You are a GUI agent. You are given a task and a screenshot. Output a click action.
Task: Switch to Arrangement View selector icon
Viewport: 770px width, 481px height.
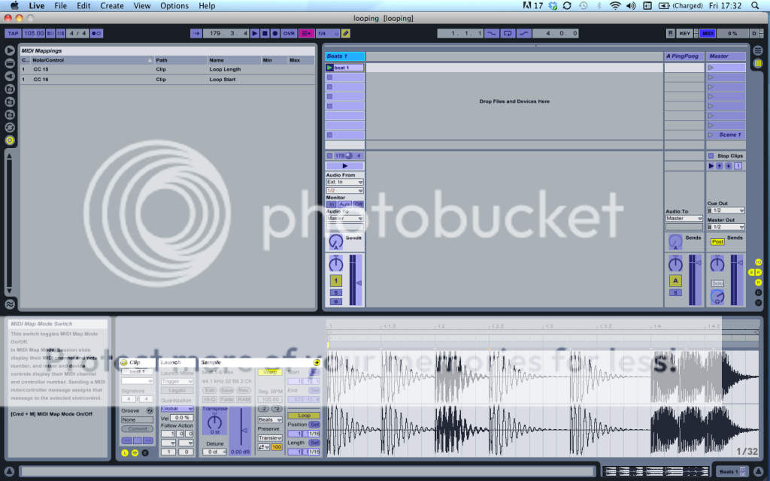tap(758, 50)
